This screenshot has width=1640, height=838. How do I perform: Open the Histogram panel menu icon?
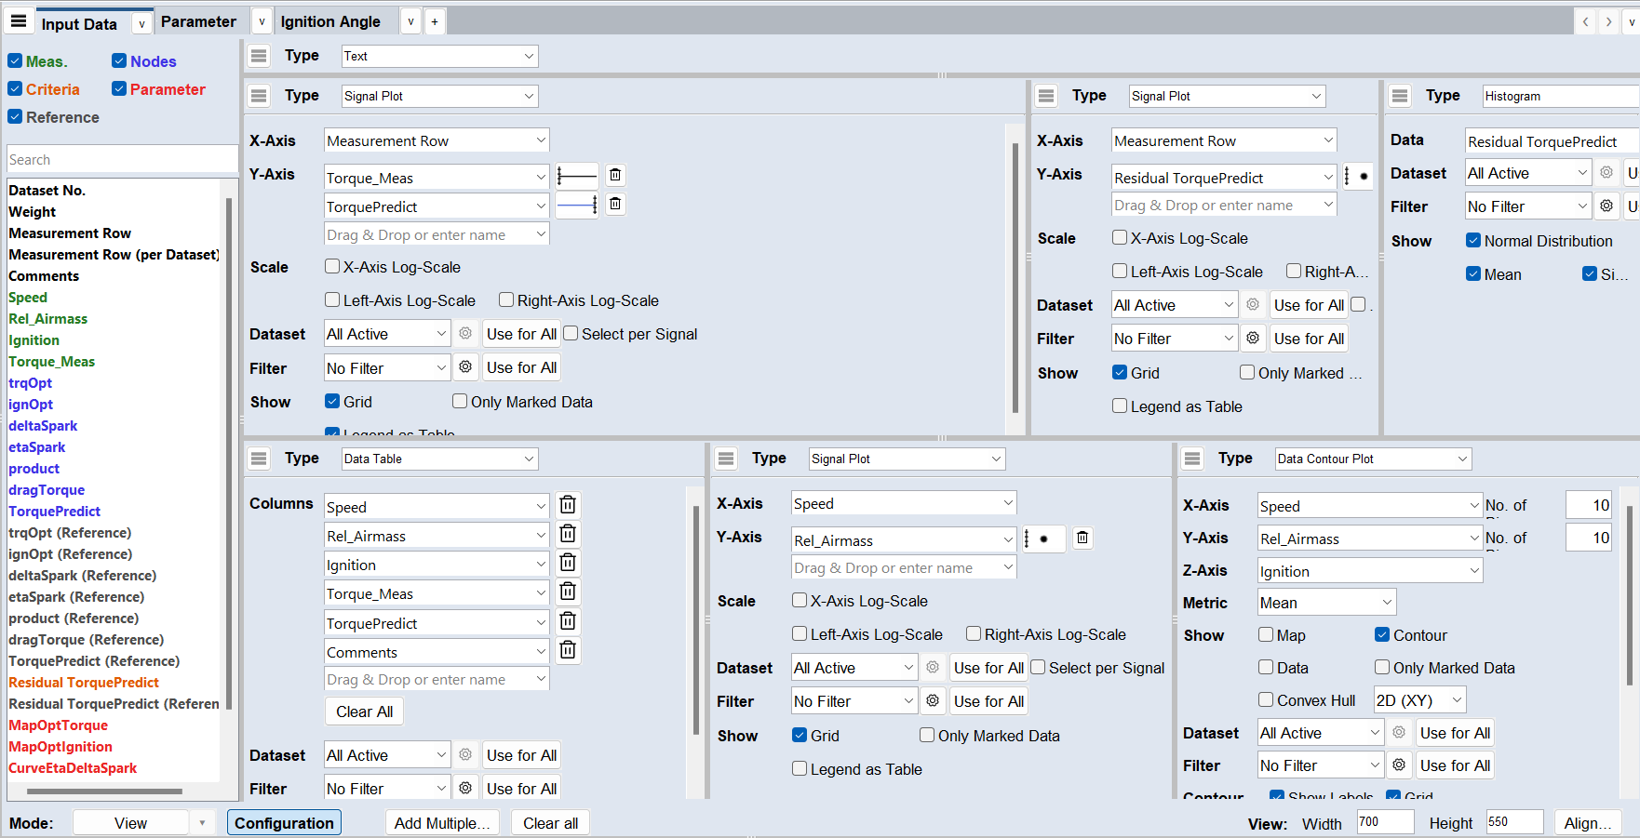1399,96
